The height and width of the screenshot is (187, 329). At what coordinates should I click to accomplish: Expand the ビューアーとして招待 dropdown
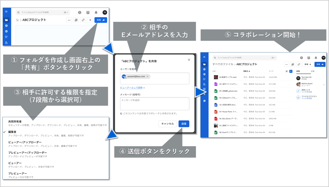click(132, 88)
